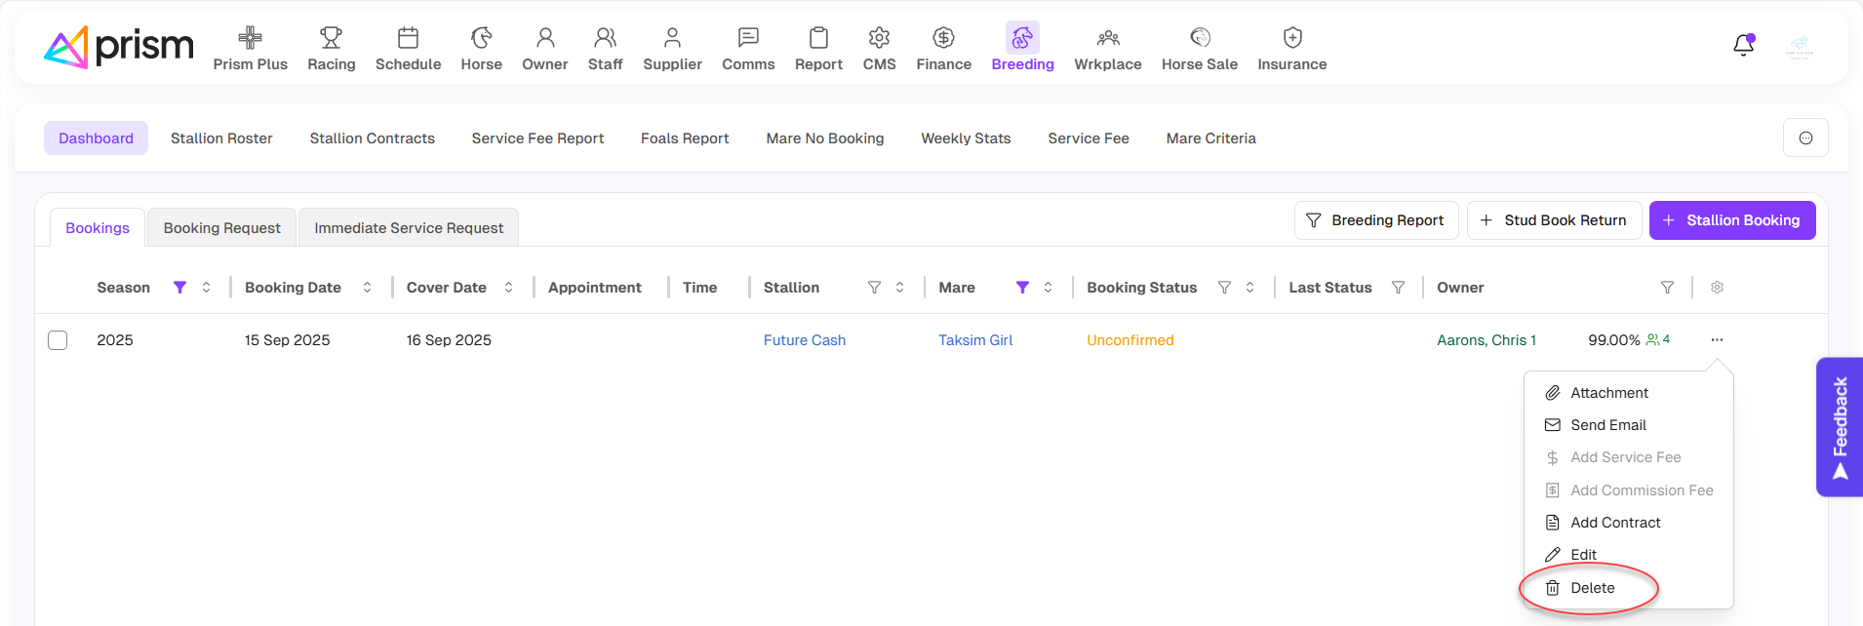Toggle the row actions ellipsis menu
The image size is (1863, 626).
coord(1717,340)
